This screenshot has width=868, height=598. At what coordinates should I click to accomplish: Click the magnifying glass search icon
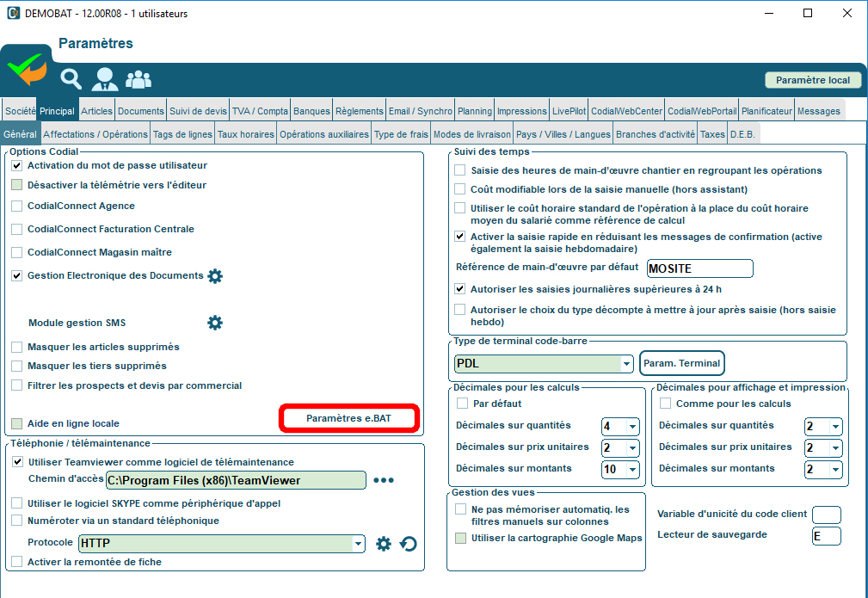click(71, 79)
